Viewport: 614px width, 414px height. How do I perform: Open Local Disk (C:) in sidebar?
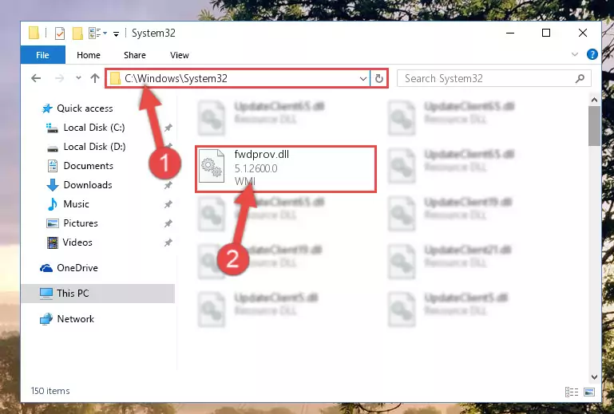(x=94, y=128)
